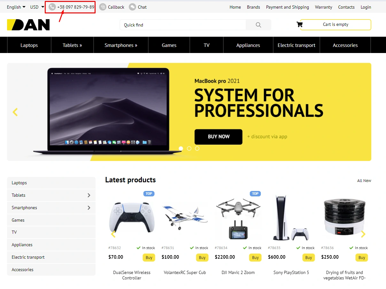386x289 pixels.
Task: Click the search magnifier icon
Action: point(259,25)
